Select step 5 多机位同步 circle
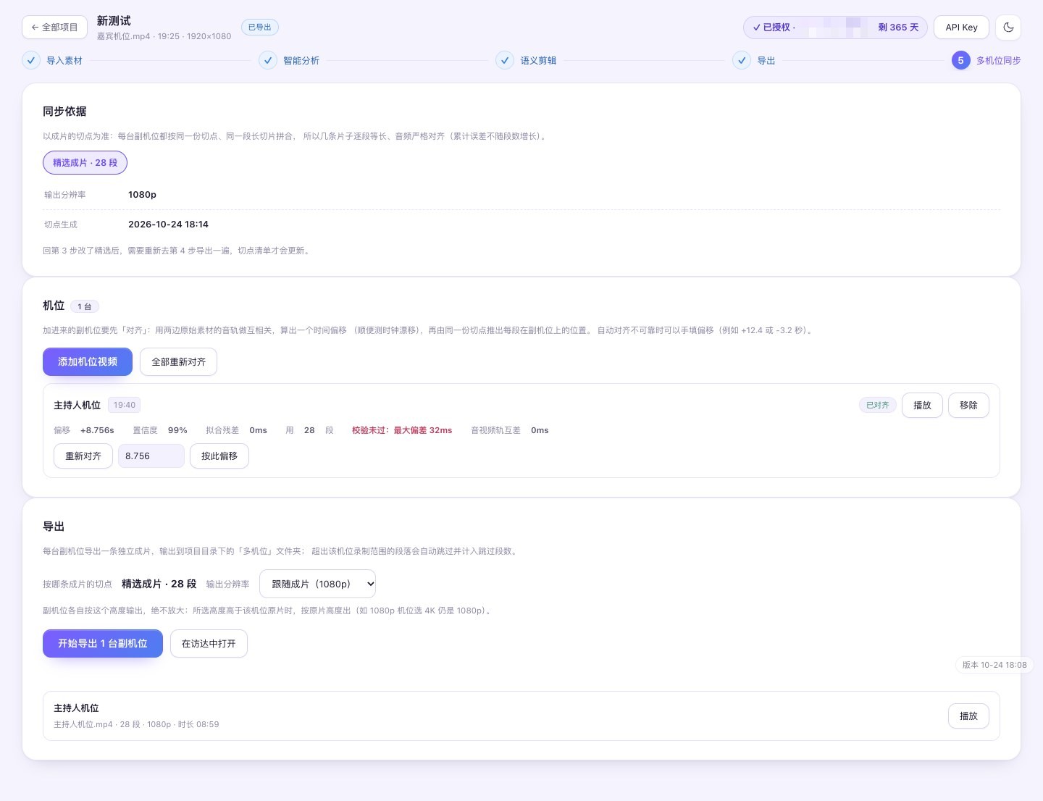 [x=960, y=61]
